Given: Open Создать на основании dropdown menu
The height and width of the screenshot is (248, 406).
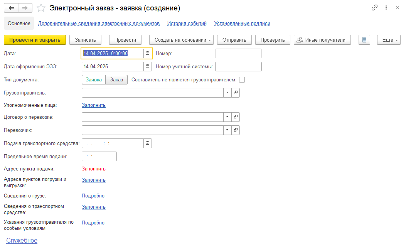Looking at the screenshot, I should 181,40.
